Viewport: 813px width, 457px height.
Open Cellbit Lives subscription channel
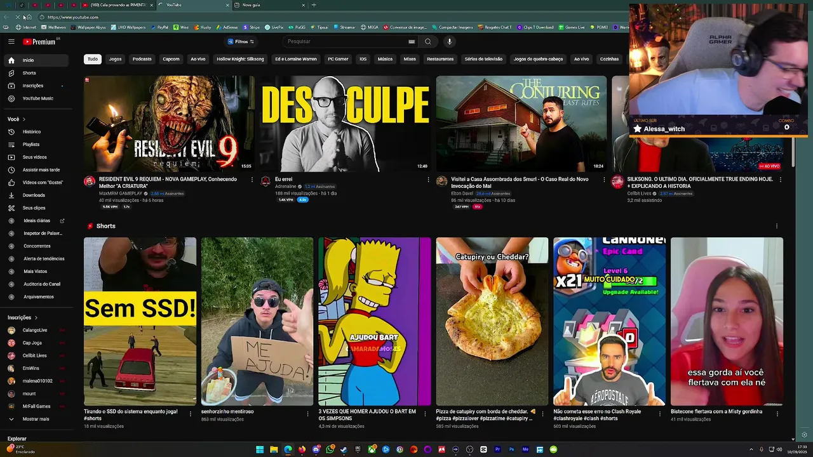(36, 355)
